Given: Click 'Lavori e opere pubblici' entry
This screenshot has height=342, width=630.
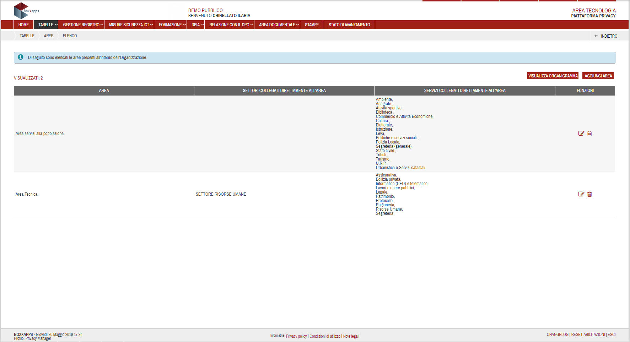Looking at the screenshot, I should 395,188.
